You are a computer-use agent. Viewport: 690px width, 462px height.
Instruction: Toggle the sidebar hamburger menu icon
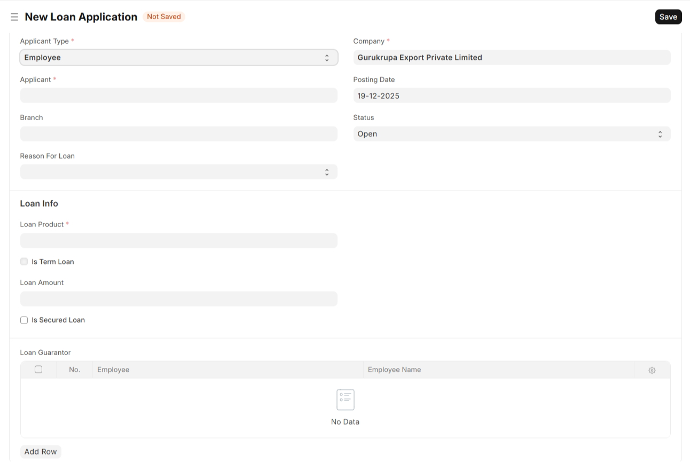pyautogui.click(x=14, y=17)
